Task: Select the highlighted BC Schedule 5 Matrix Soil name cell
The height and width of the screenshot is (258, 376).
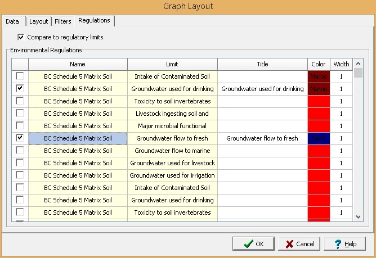Action: [78, 138]
